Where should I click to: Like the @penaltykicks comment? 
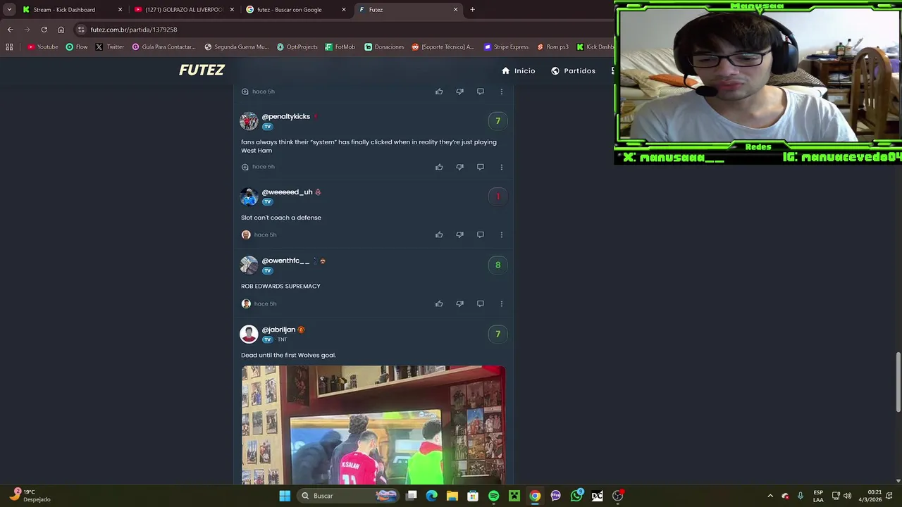pyautogui.click(x=439, y=167)
